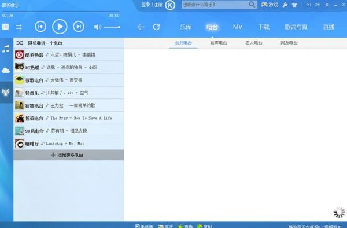Click the 新歌电台 station thumbnail

[19, 80]
